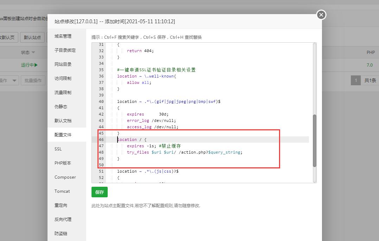379x241 pixels.
Task: Close the site modification dialog
Action: click(x=321, y=15)
